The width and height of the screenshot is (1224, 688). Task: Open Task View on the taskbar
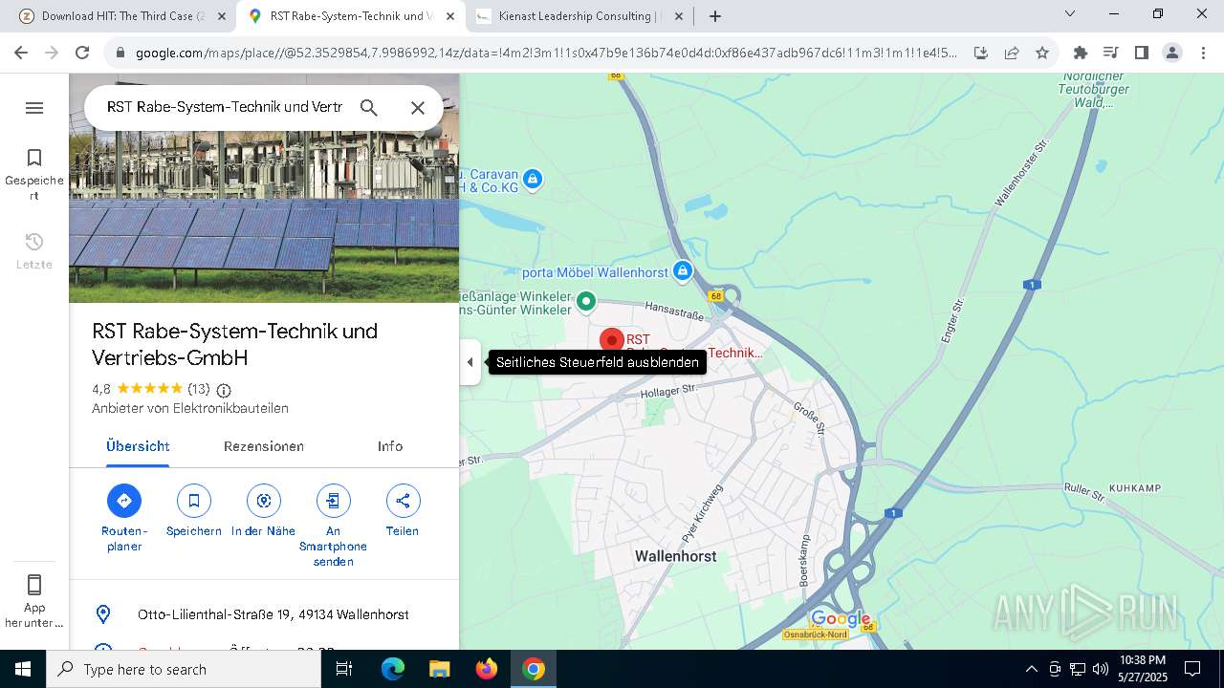344,669
